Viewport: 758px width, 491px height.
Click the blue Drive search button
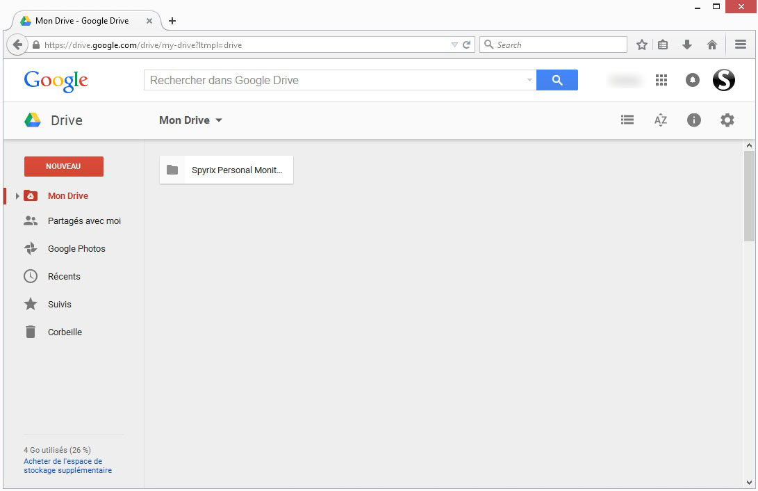point(557,80)
